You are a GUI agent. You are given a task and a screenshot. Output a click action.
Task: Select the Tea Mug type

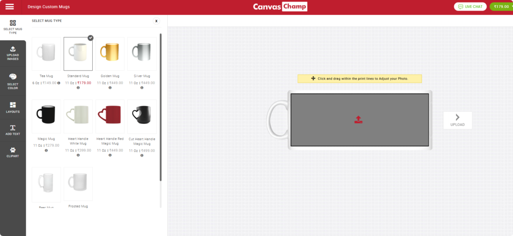pyautogui.click(x=46, y=53)
